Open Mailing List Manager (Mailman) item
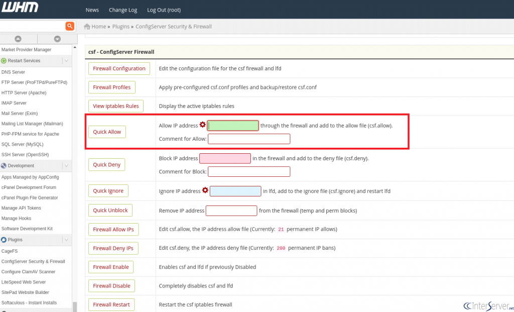The width and height of the screenshot is (514, 312). (x=32, y=124)
